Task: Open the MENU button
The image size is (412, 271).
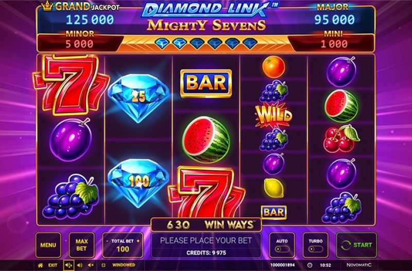Action: tap(48, 245)
